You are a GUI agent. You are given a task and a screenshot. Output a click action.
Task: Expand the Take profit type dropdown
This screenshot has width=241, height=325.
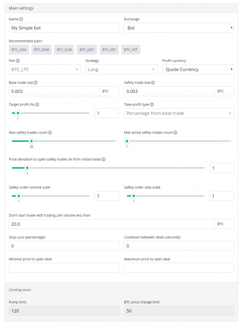pyautogui.click(x=179, y=113)
